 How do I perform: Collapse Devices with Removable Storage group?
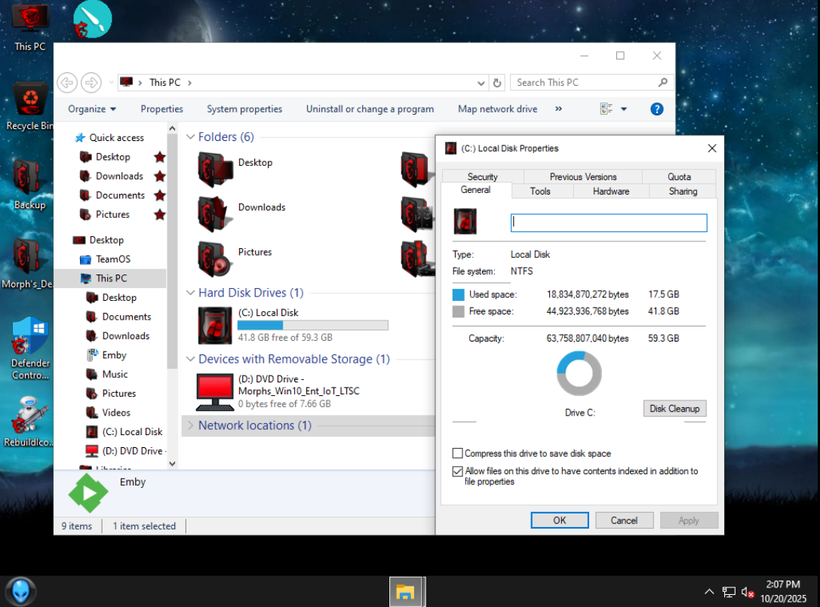click(190, 359)
